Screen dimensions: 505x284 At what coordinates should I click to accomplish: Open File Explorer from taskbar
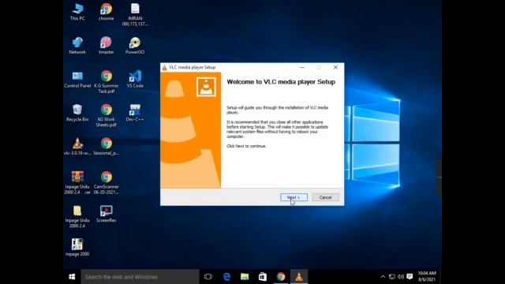point(245,277)
